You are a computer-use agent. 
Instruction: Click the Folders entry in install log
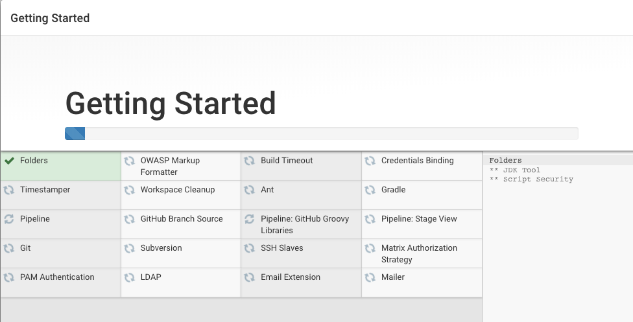coord(505,160)
